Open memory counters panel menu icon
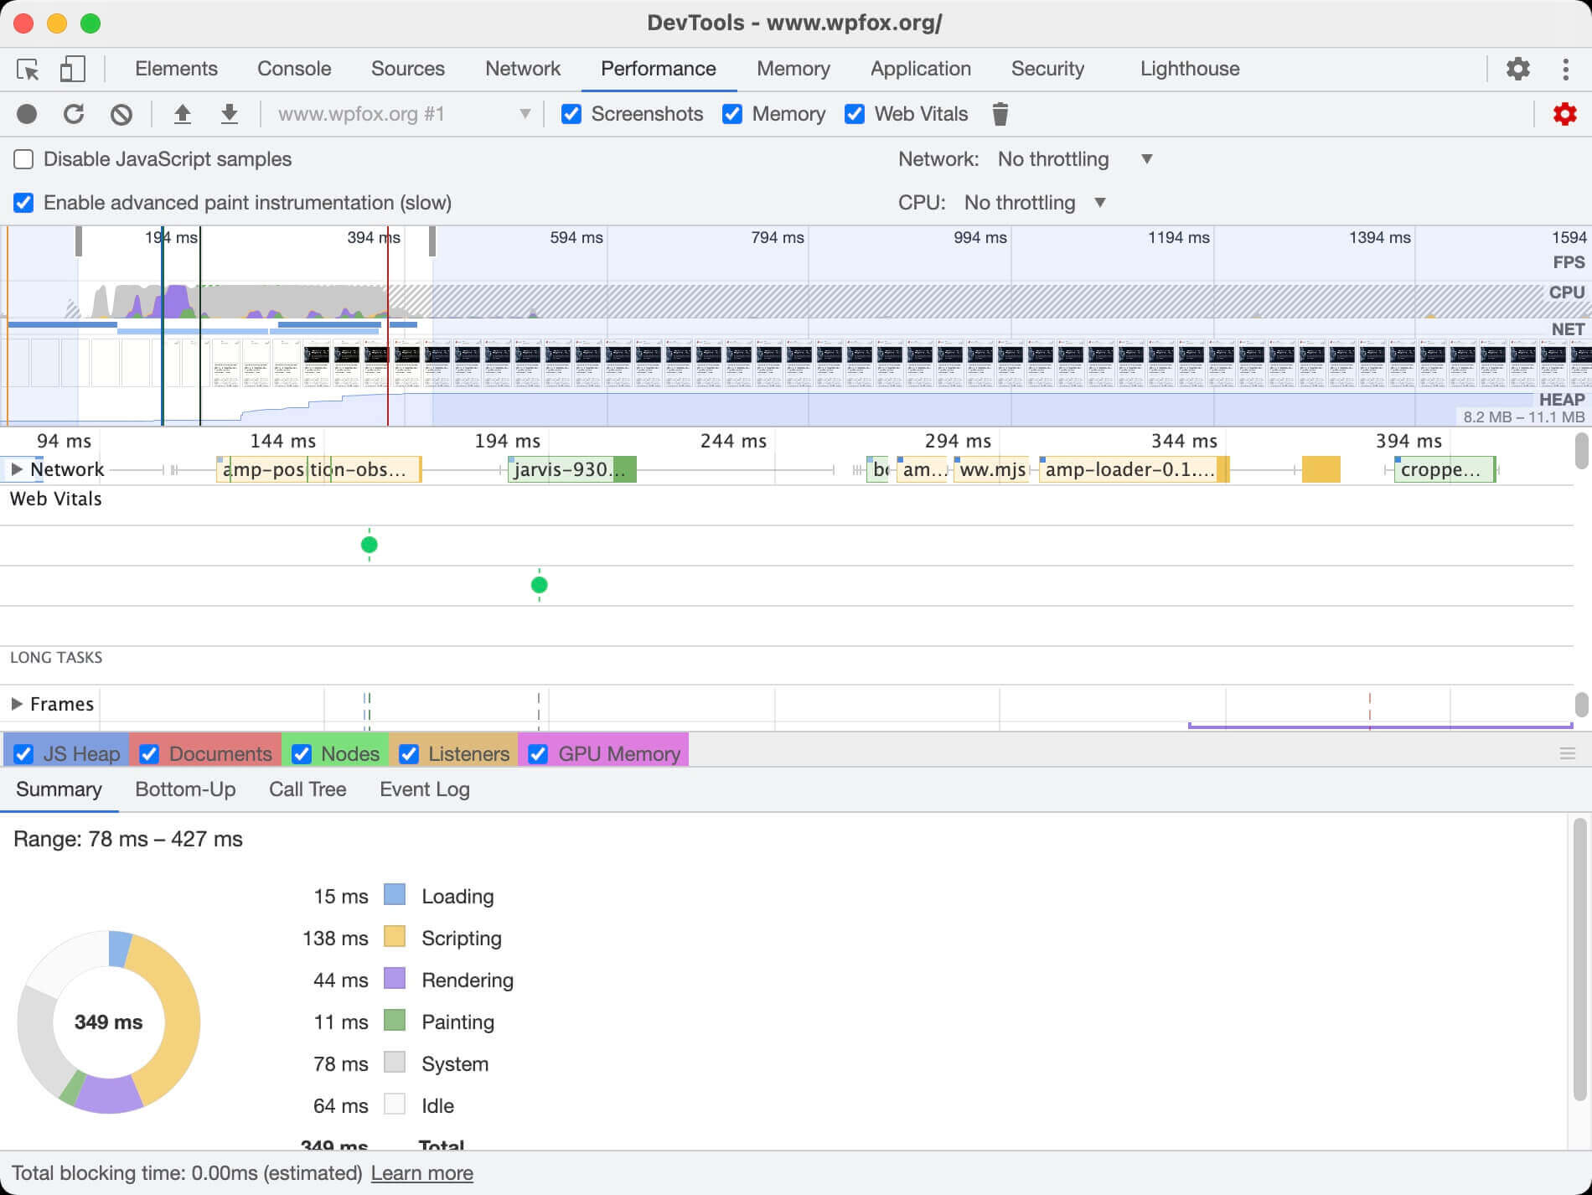The width and height of the screenshot is (1592, 1195). 1568,754
